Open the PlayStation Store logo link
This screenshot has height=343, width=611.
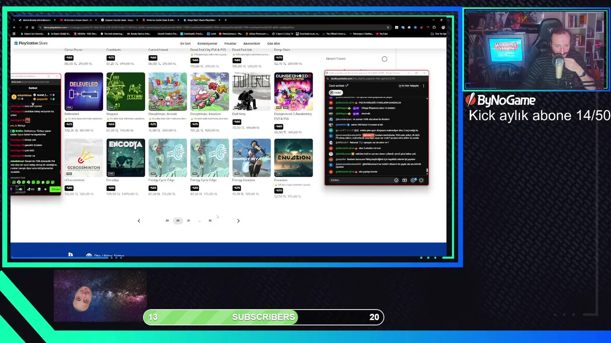(x=31, y=43)
